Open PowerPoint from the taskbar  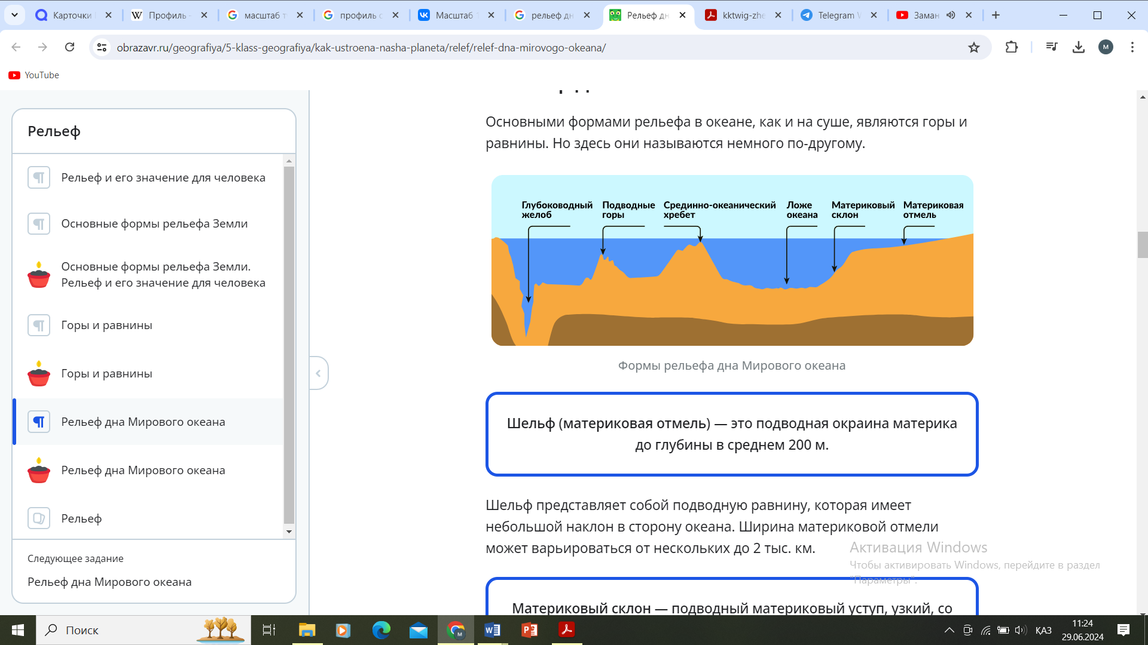(x=529, y=630)
